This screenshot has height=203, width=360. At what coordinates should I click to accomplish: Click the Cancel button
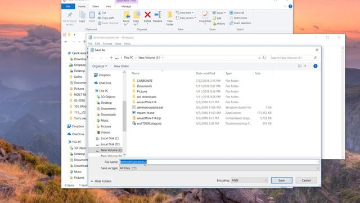(306, 180)
